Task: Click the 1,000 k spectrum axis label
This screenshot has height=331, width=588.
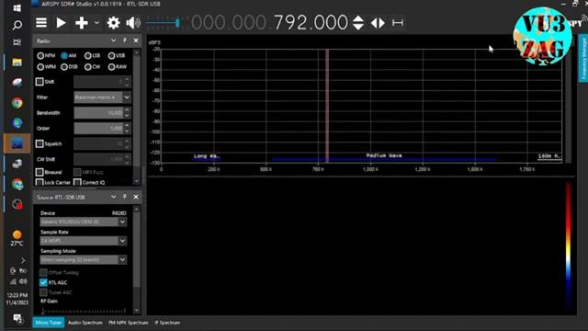Action: (x=370, y=169)
